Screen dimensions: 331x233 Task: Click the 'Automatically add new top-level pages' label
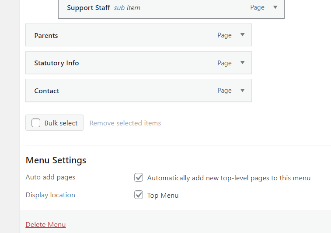229,178
